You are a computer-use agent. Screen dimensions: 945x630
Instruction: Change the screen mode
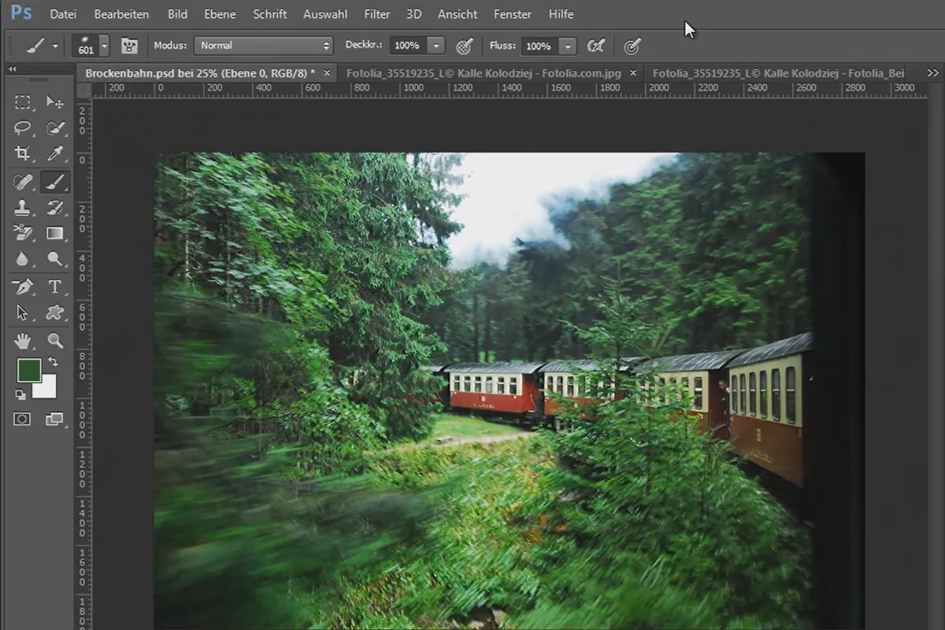pyautogui.click(x=54, y=419)
